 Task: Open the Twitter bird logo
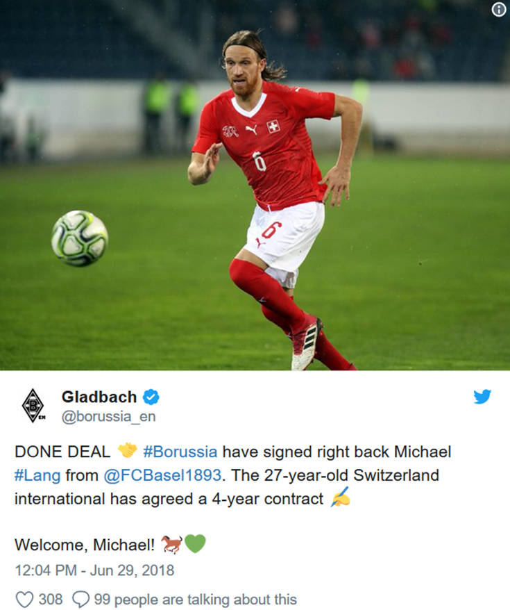pyautogui.click(x=482, y=397)
